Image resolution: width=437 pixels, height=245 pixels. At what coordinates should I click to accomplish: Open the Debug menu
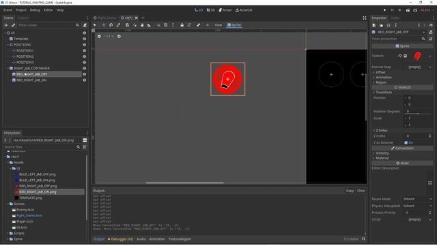click(35, 10)
